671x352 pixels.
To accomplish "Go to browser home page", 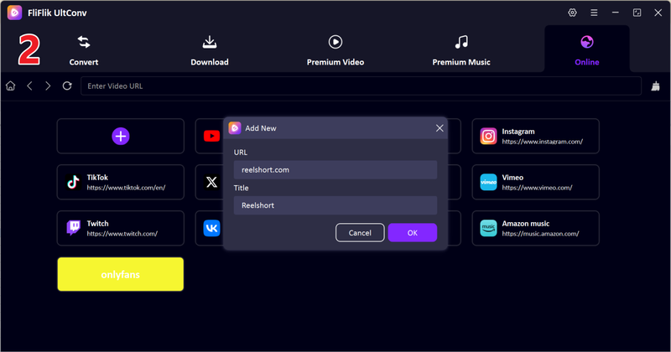I will pyautogui.click(x=11, y=85).
